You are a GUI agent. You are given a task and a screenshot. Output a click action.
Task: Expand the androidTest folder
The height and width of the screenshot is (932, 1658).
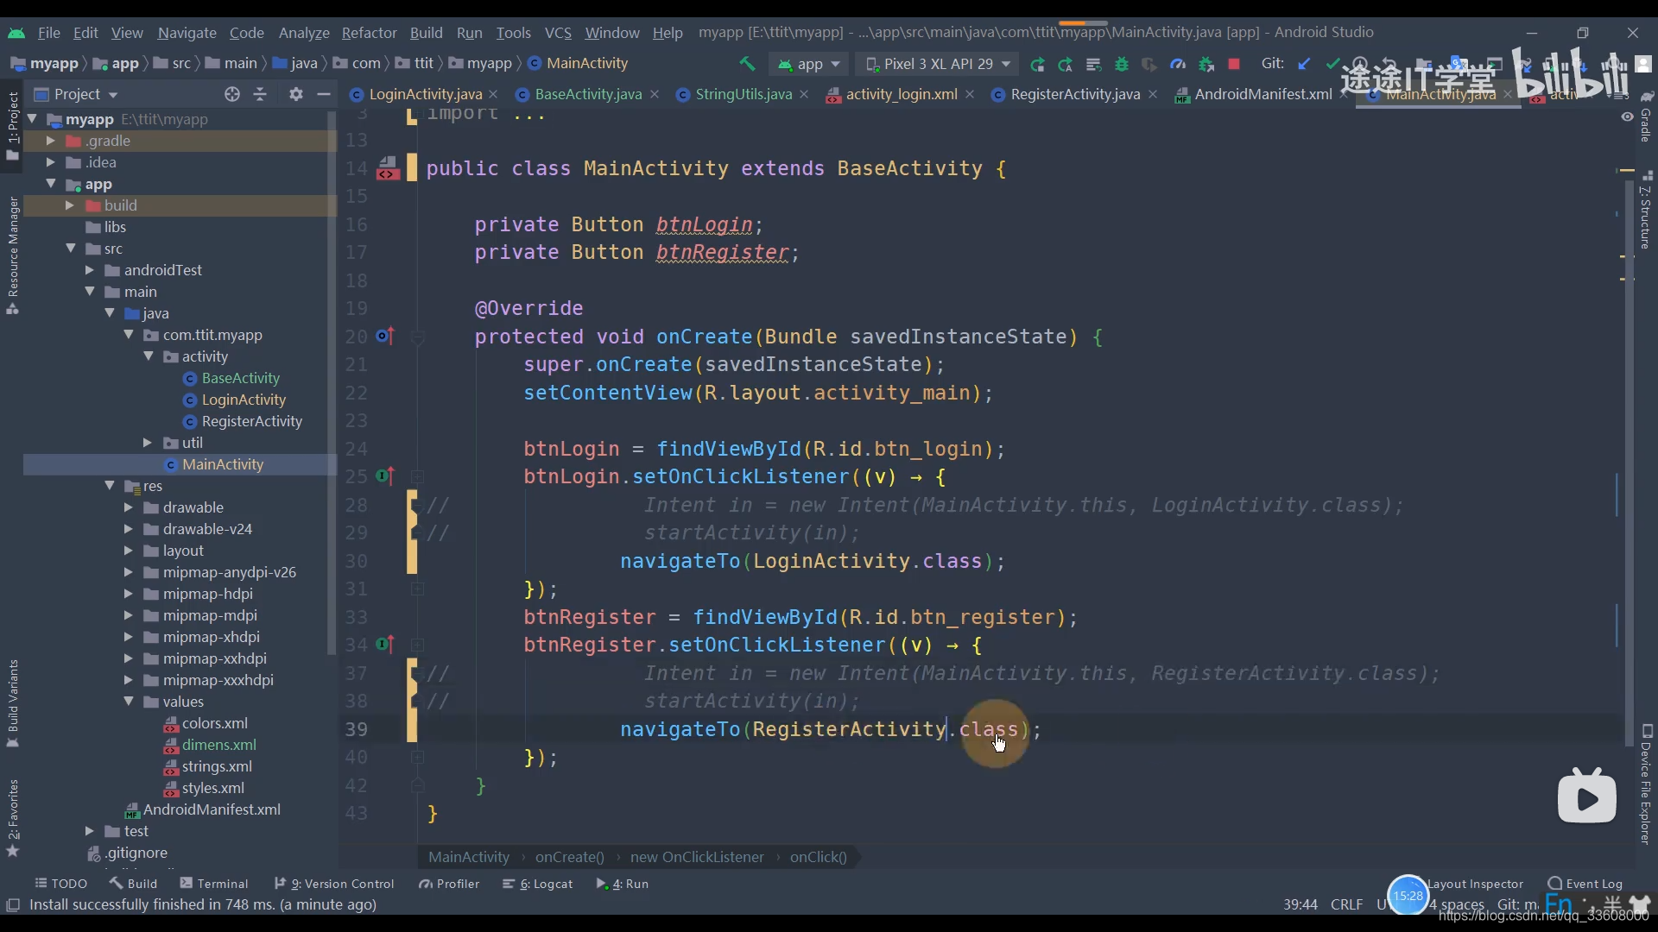[90, 270]
